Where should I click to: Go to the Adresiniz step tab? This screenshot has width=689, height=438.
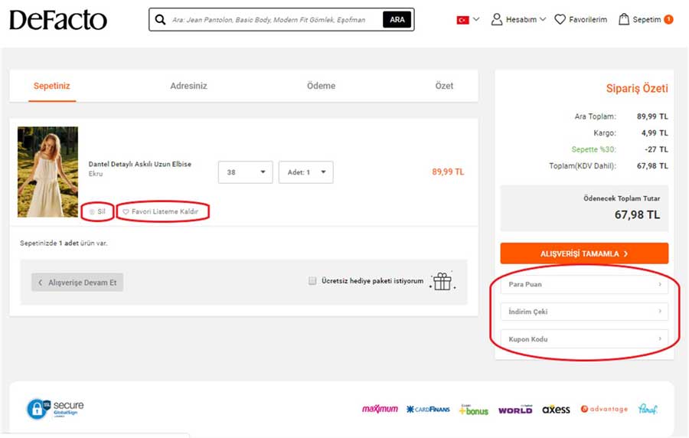point(188,86)
